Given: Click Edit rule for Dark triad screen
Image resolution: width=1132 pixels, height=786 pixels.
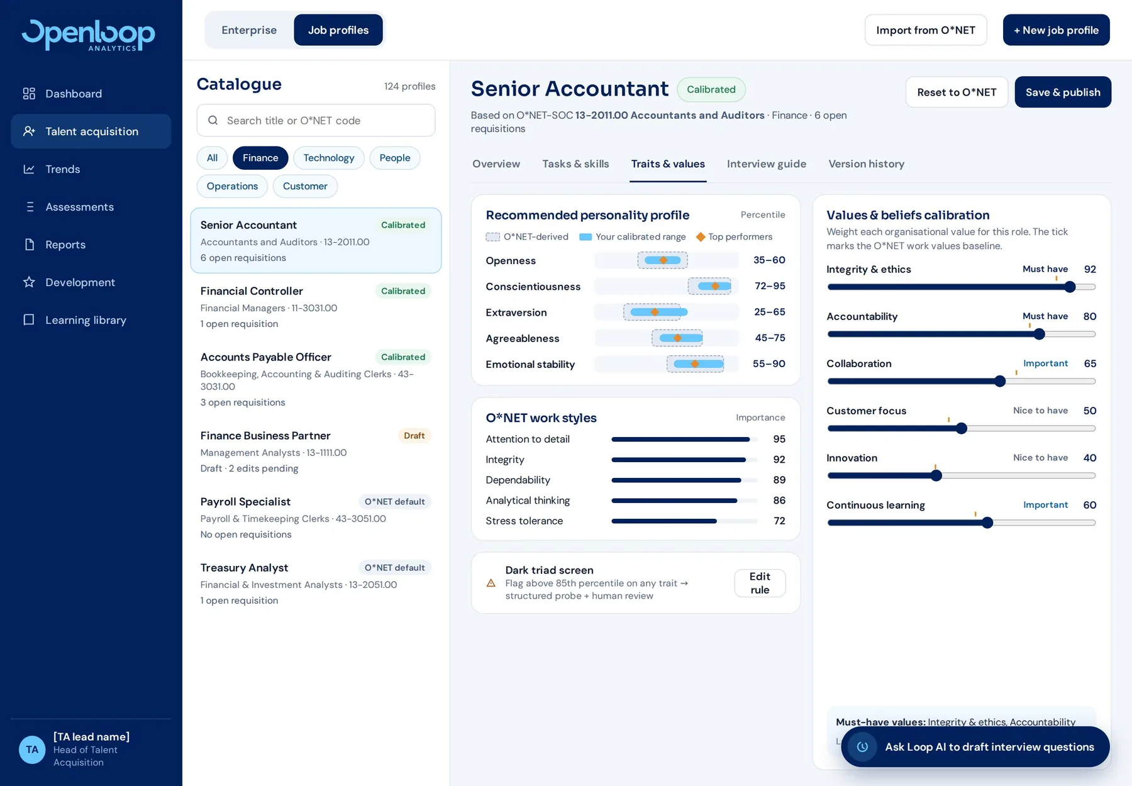Looking at the screenshot, I should [x=760, y=583].
